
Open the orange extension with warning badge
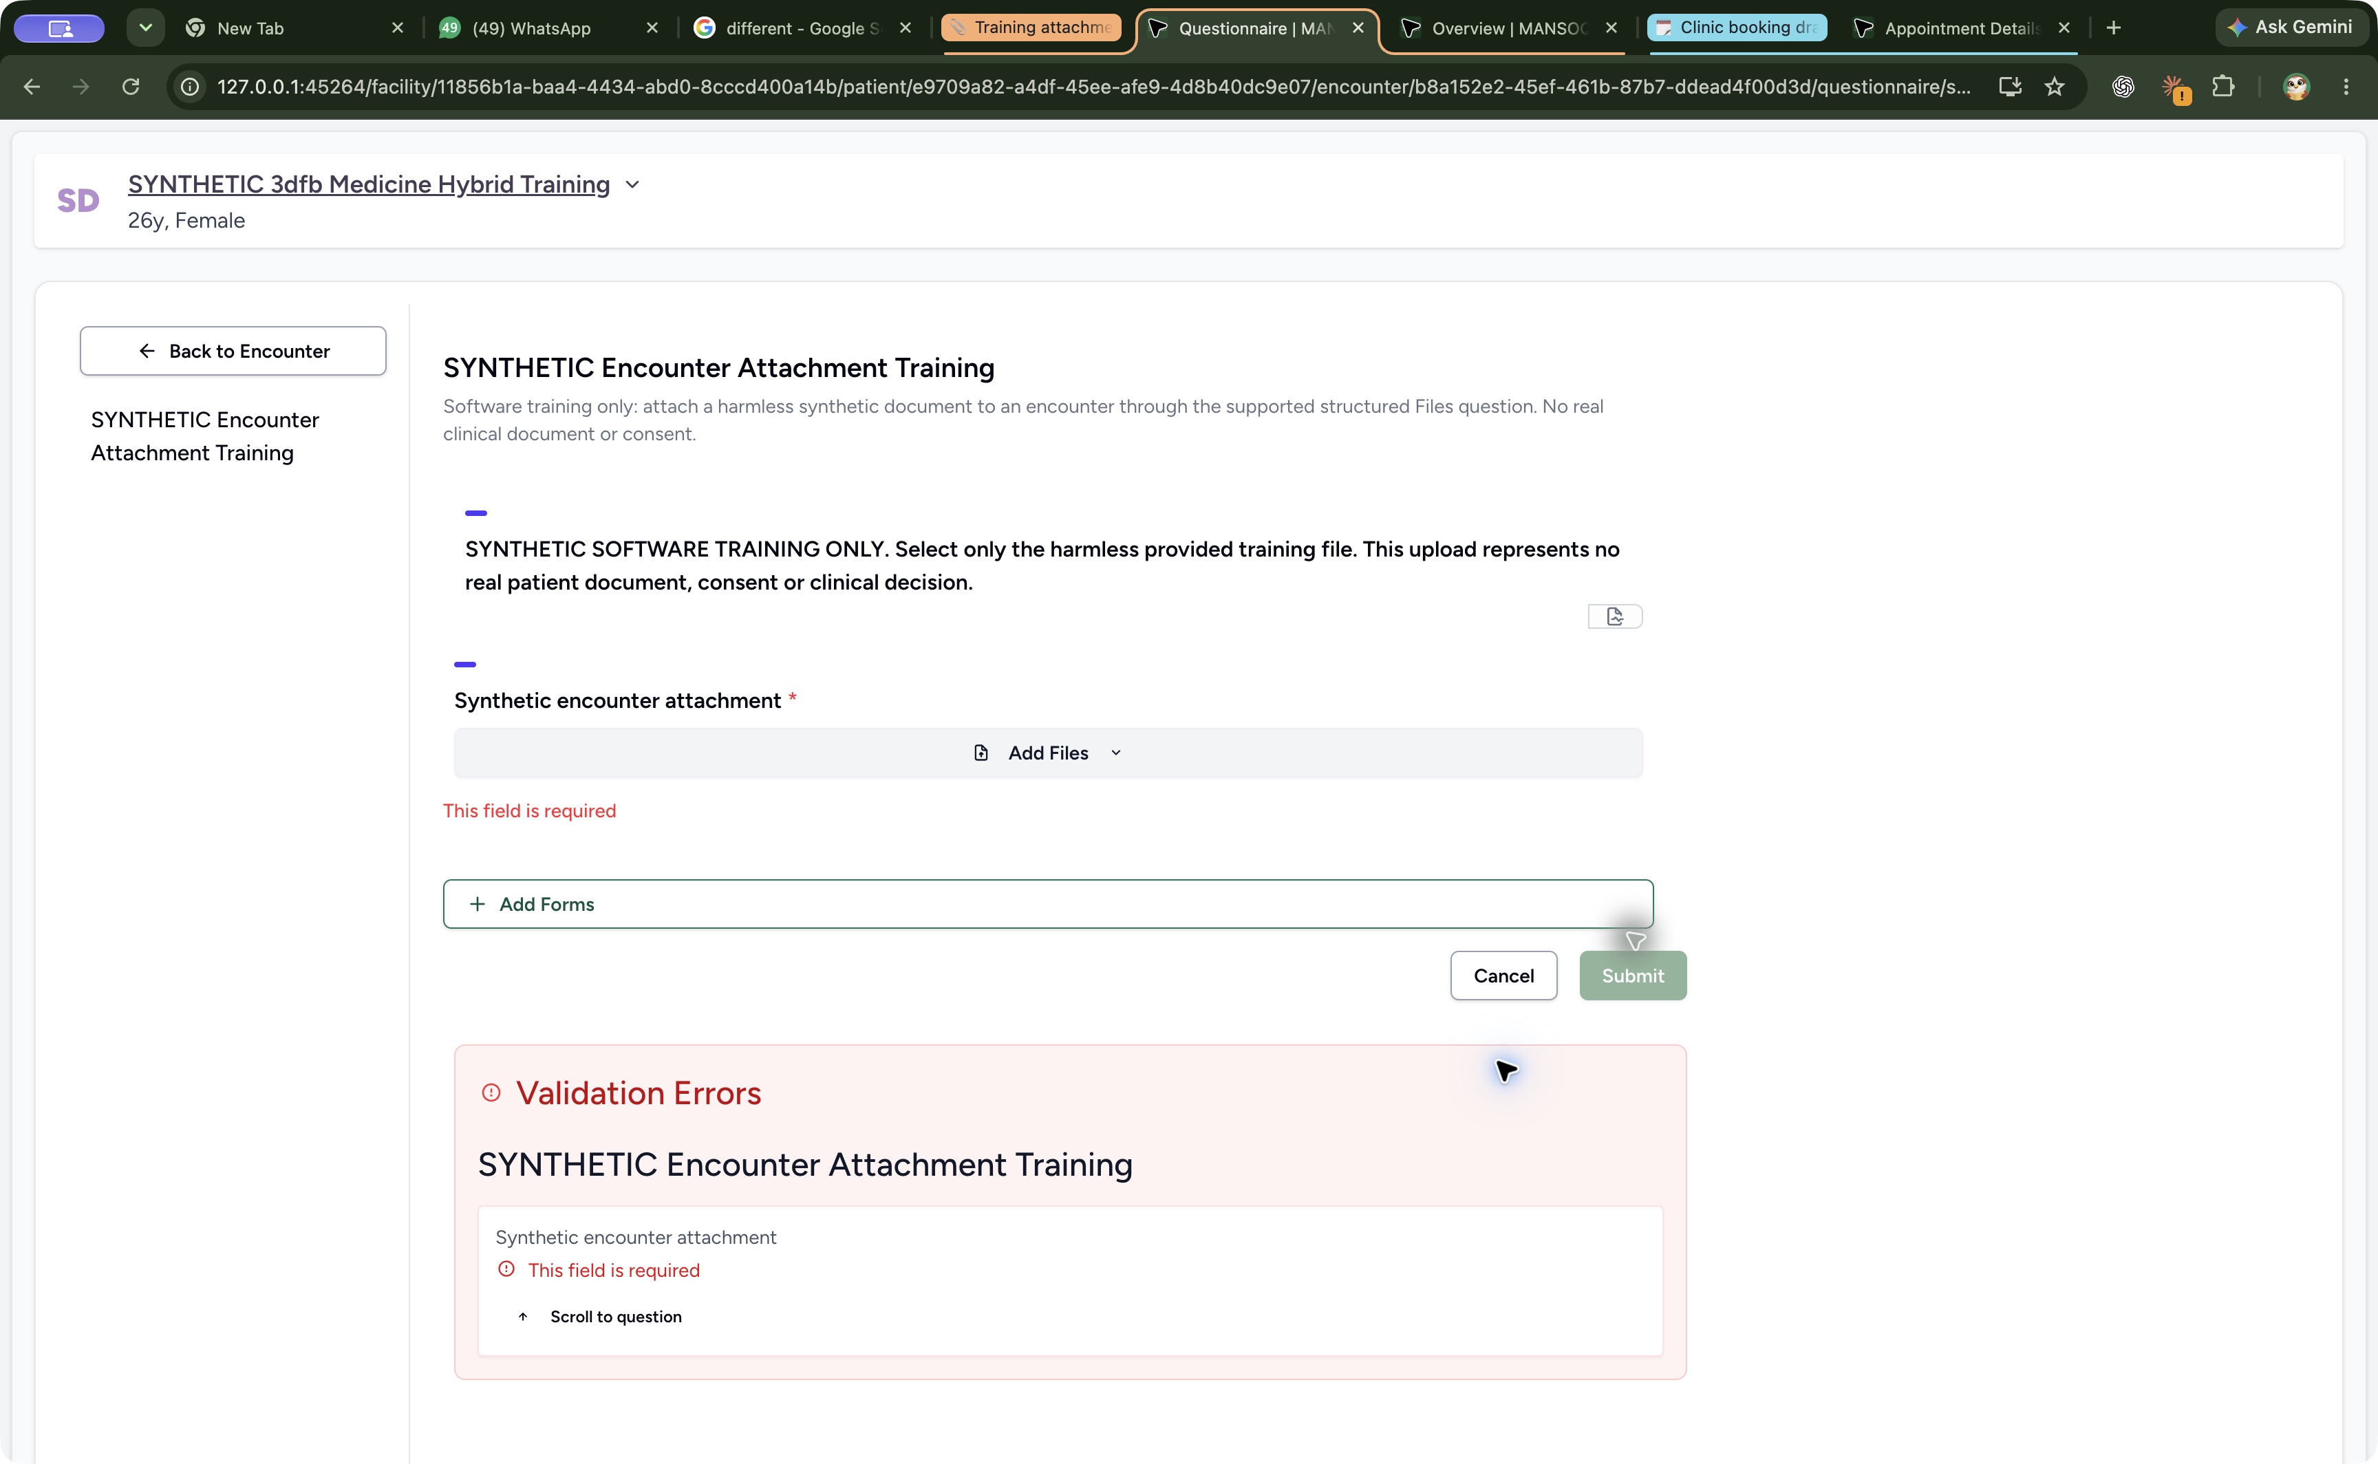2174,88
